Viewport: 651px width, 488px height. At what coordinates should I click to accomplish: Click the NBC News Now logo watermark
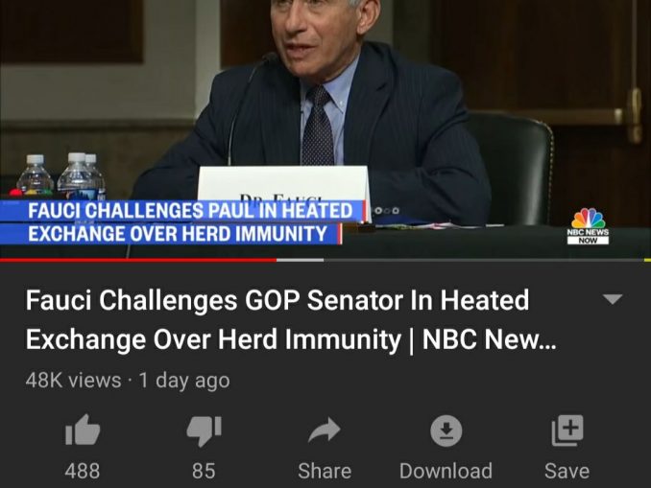(x=588, y=226)
